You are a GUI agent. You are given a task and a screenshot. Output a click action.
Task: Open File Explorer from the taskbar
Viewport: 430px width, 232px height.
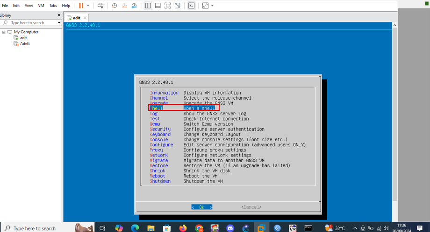tap(151, 228)
